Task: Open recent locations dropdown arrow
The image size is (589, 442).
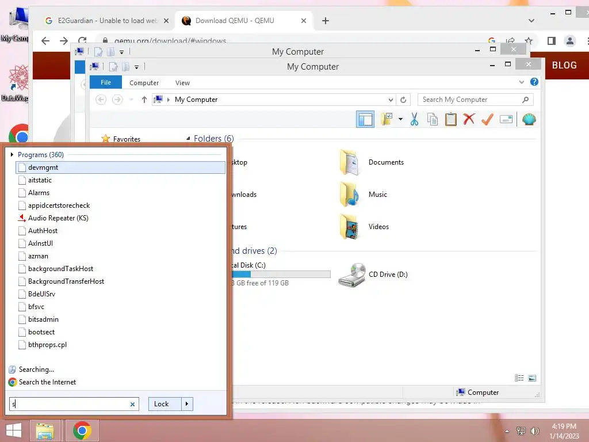Action: (x=131, y=100)
